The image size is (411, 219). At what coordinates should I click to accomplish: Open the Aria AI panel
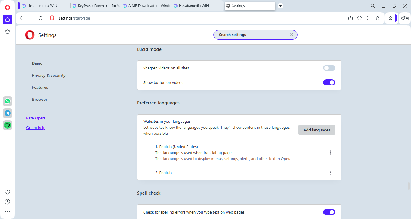pyautogui.click(x=405, y=18)
